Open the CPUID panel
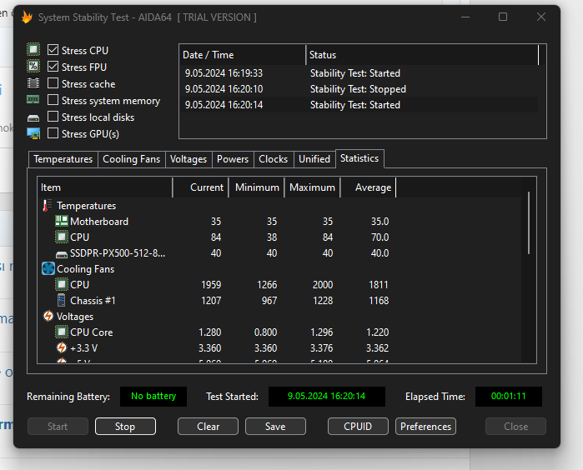Viewport: 583px width, 470px height. [x=358, y=426]
